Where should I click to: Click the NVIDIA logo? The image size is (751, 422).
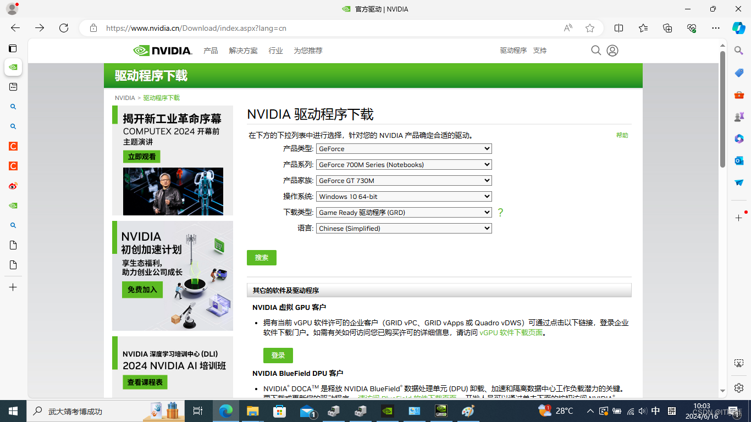click(163, 51)
